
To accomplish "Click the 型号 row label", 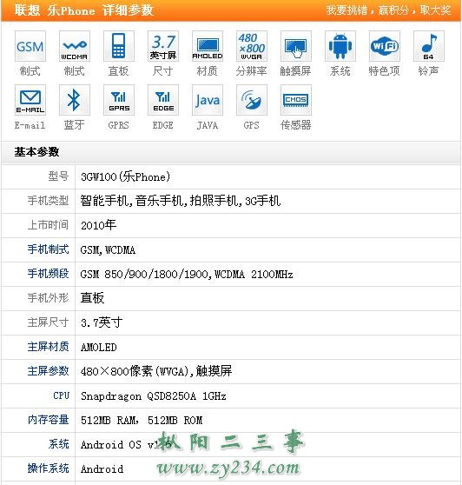I will [58, 176].
